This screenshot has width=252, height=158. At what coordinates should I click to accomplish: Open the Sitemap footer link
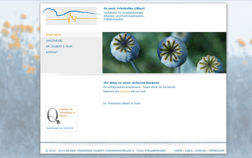coord(201,151)
